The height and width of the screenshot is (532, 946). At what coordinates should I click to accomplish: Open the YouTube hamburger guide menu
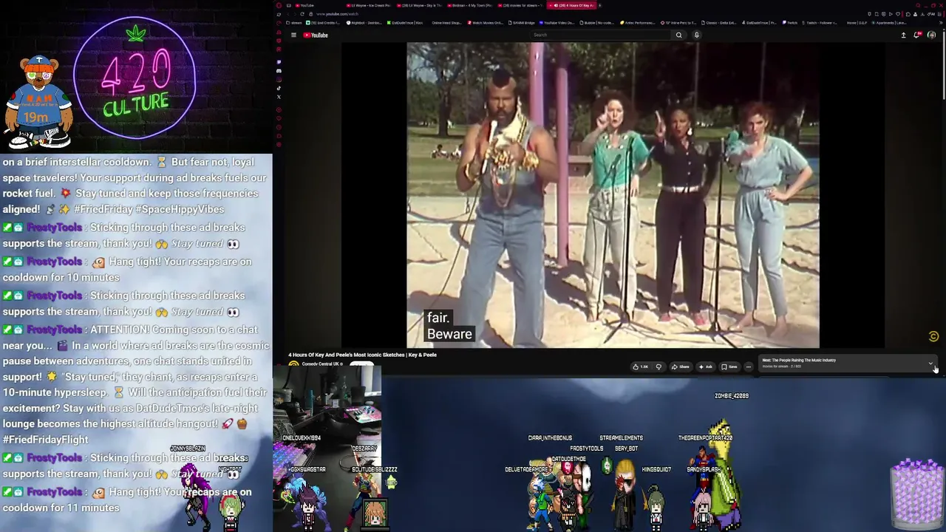pyautogui.click(x=293, y=35)
